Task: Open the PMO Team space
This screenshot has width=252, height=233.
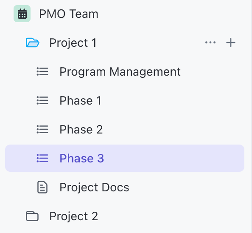Action: pos(69,14)
